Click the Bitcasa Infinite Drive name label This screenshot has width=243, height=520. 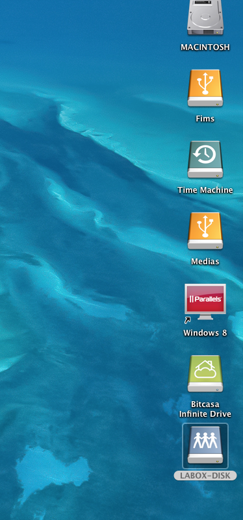click(205, 409)
